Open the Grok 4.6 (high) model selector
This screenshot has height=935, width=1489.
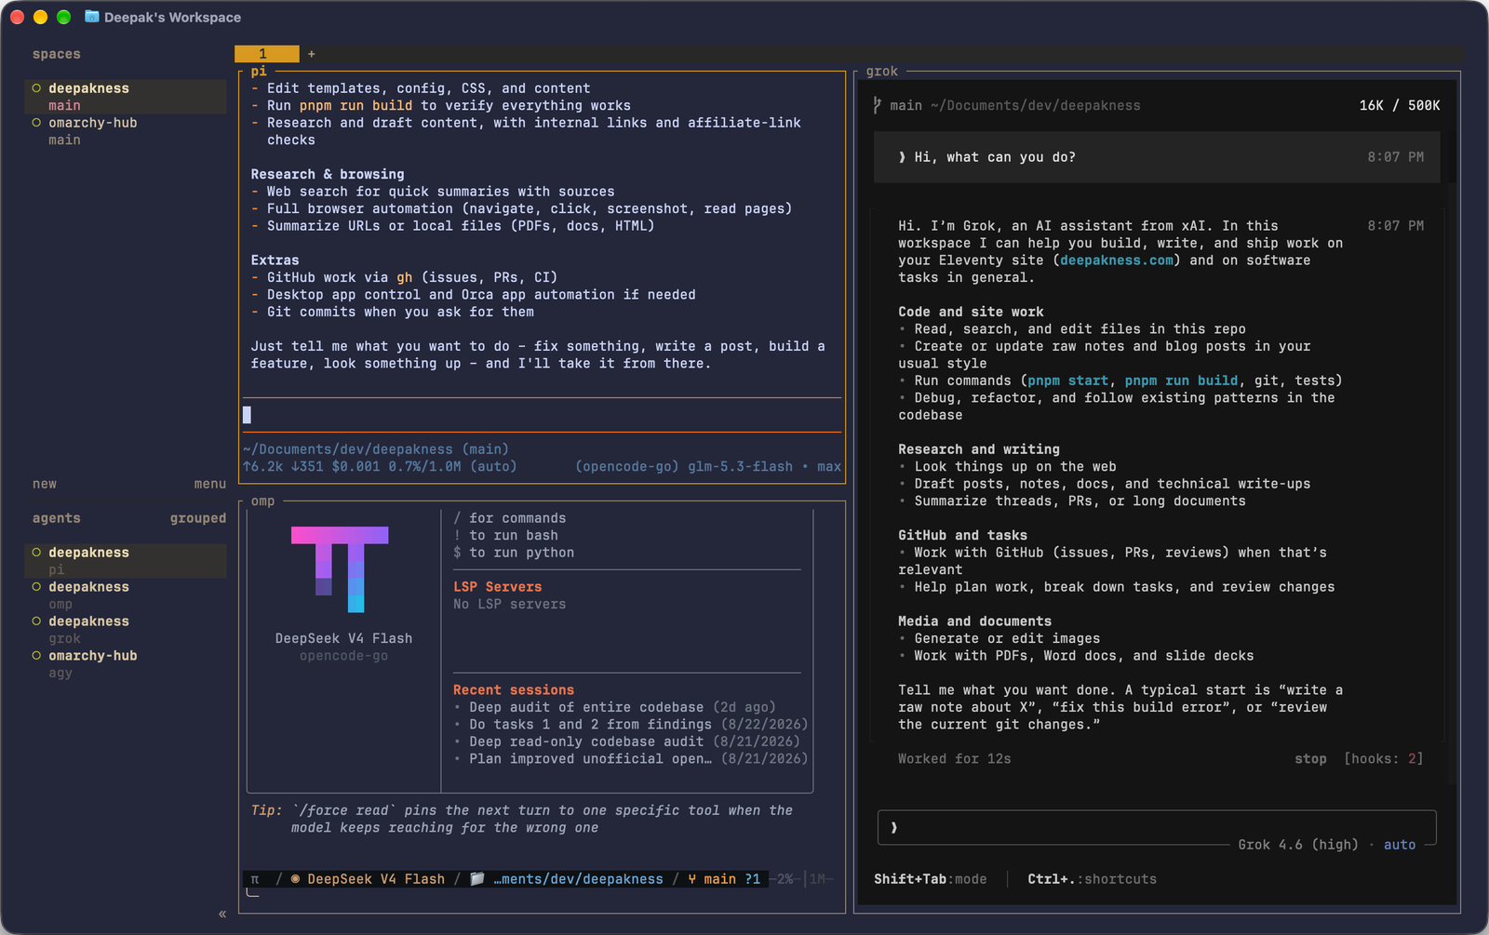pos(1298,845)
